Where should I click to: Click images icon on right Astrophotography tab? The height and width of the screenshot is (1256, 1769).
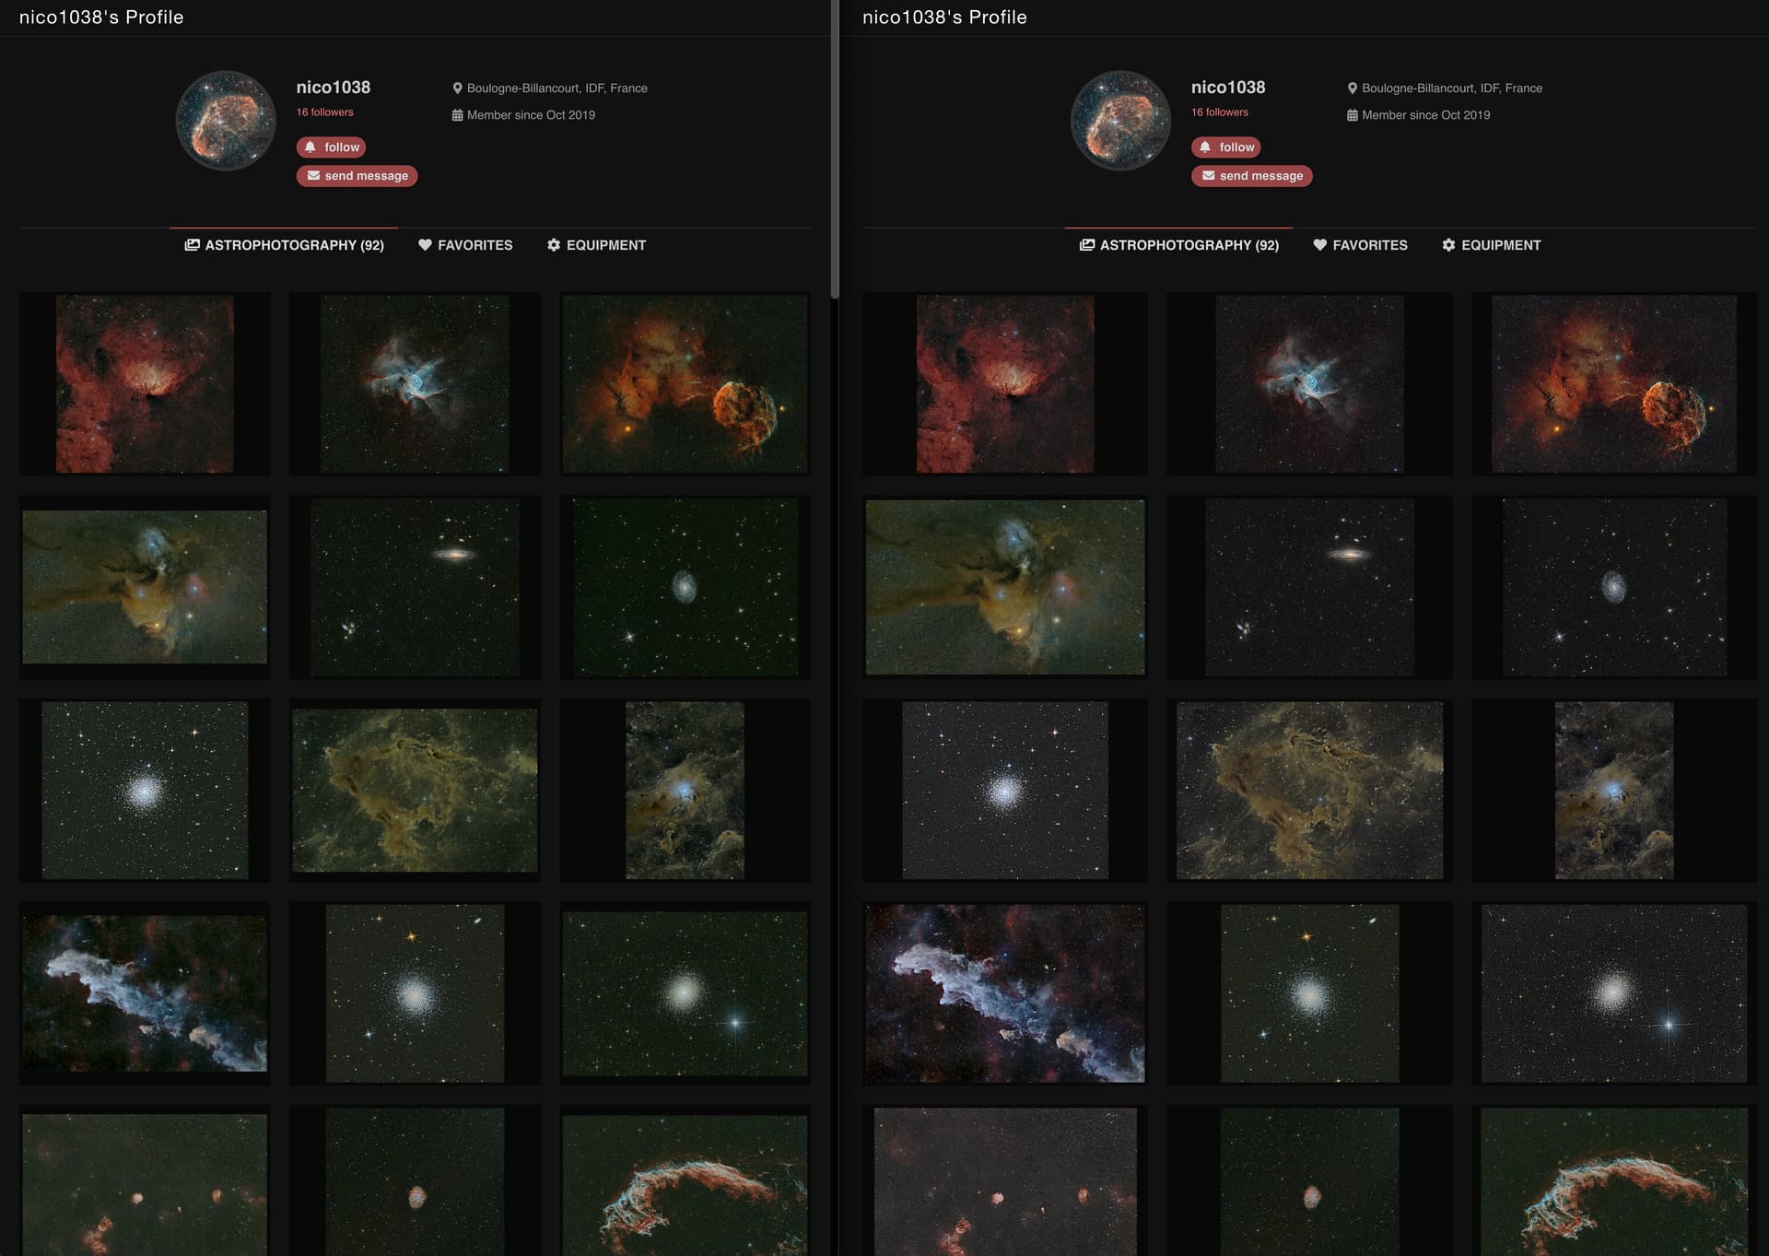1087,245
